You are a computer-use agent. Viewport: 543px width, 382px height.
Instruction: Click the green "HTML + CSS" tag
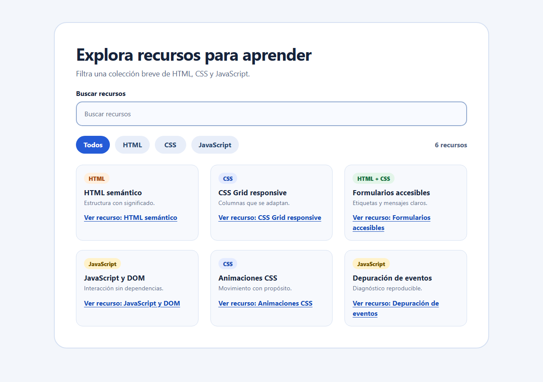pyautogui.click(x=374, y=179)
